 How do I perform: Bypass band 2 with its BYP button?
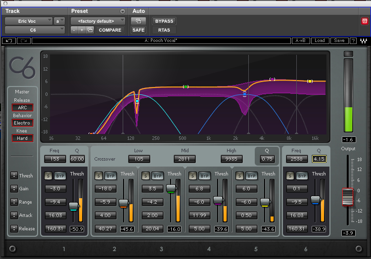pyautogui.click(x=110, y=176)
